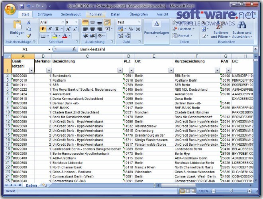263x199 pixels.
Task: Apply thousands separator 000 style
Action: click(x=138, y=29)
